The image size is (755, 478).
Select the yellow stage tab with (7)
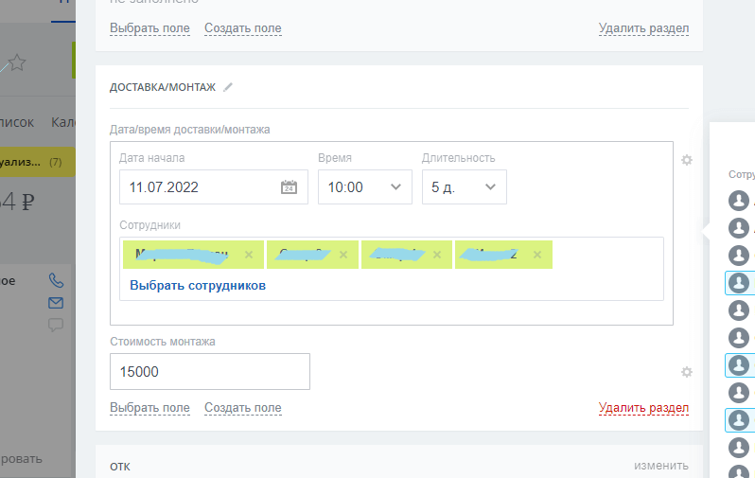pyautogui.click(x=33, y=162)
